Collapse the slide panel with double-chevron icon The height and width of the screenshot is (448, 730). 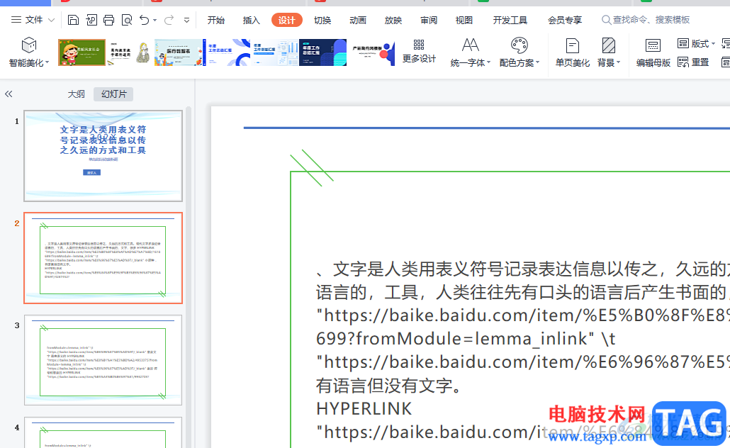click(9, 94)
